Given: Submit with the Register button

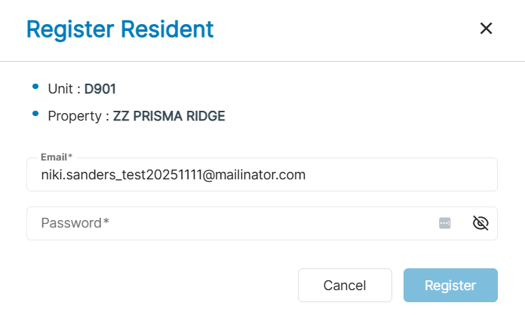Looking at the screenshot, I should [x=450, y=286].
